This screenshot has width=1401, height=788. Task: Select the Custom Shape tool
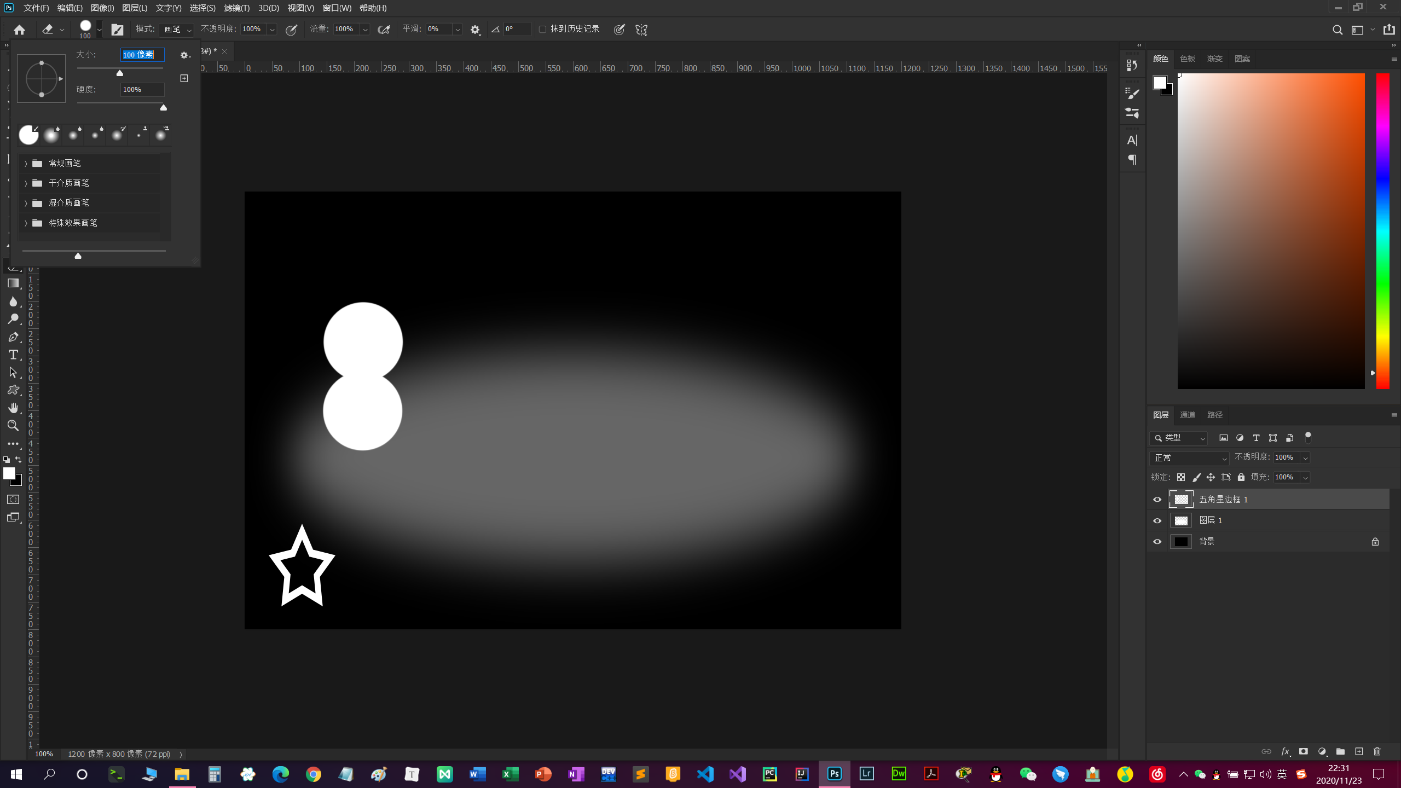click(13, 390)
